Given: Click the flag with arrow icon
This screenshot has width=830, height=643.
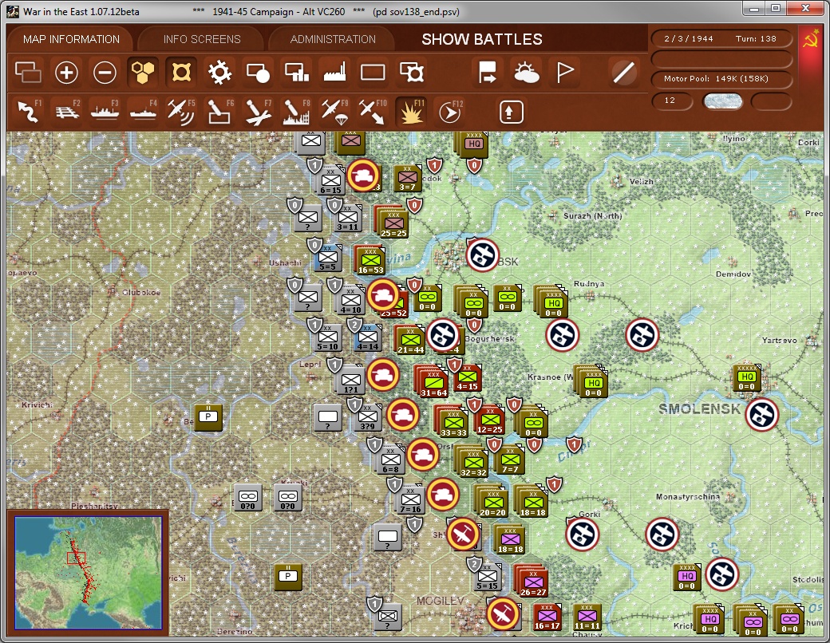Looking at the screenshot, I should coord(487,73).
